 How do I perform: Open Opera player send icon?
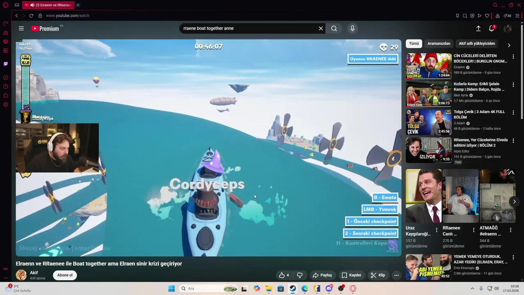[x=479, y=16]
